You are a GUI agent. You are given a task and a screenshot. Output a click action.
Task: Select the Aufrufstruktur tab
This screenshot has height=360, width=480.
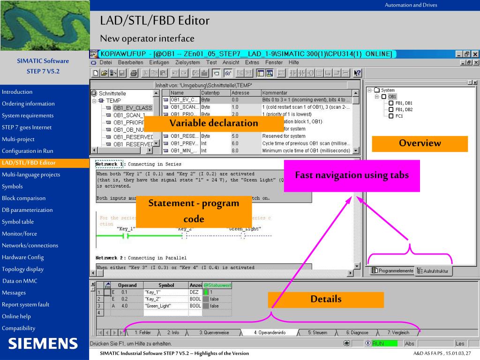[x=433, y=271]
